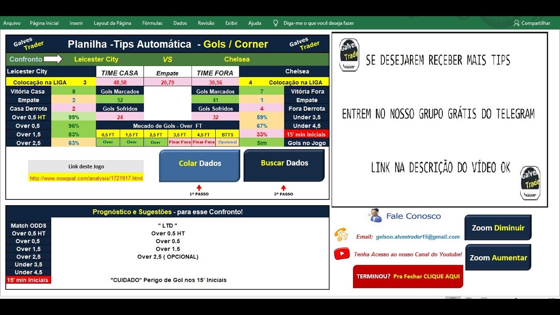Click the Buscar Dados button
Screen dimensions: 560x315
[x=284, y=165]
